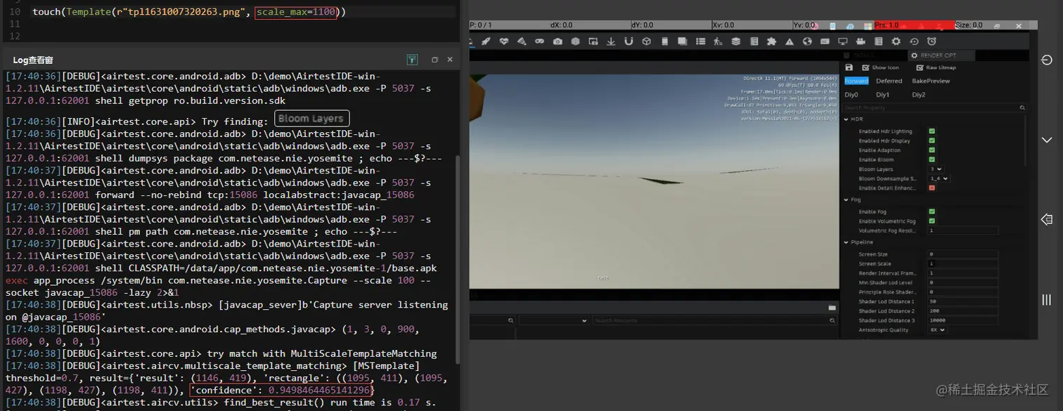The height and width of the screenshot is (411, 1063).
Task: Select the Deferred render mode
Action: pyautogui.click(x=889, y=81)
